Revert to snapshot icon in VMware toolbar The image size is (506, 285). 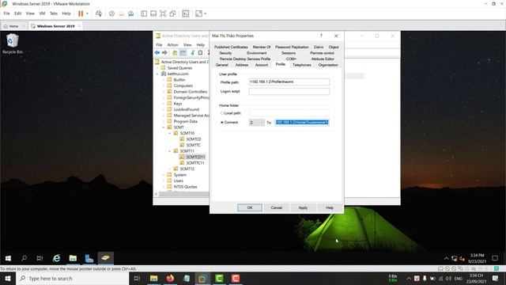click(121, 13)
